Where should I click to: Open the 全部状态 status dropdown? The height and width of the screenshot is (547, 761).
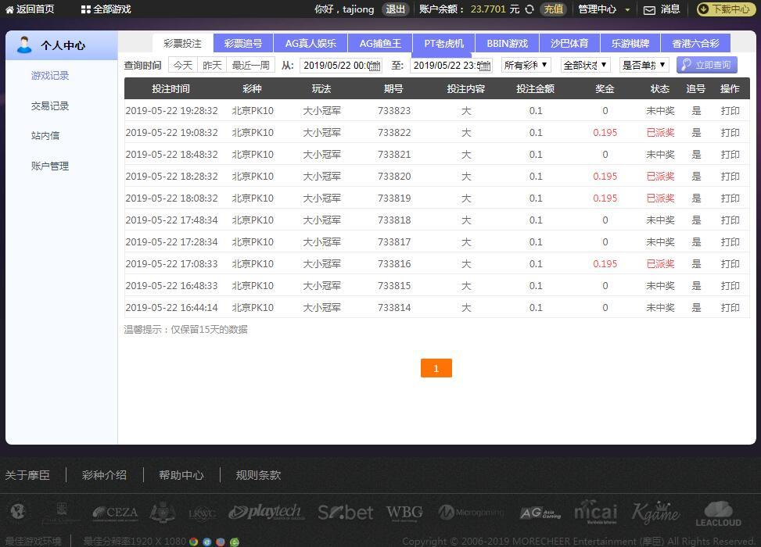[x=585, y=65]
